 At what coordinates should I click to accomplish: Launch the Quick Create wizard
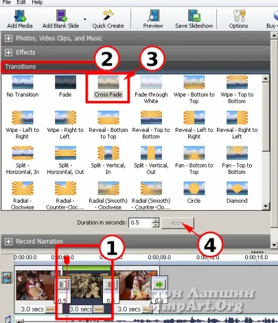coord(108,19)
